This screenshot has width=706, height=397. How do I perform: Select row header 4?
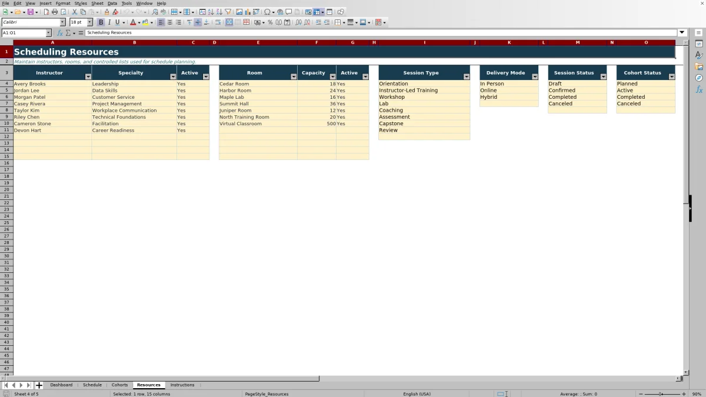[x=6, y=84]
